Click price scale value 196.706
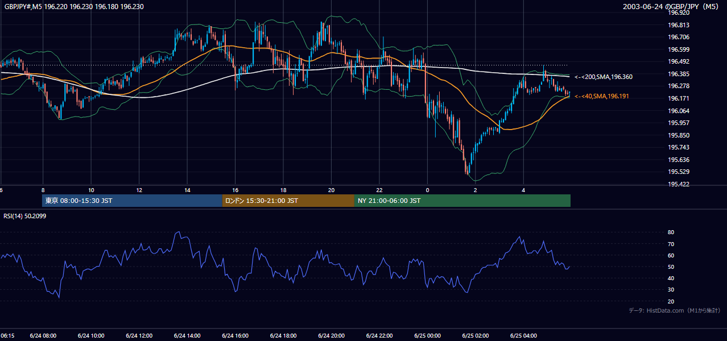 coord(679,37)
